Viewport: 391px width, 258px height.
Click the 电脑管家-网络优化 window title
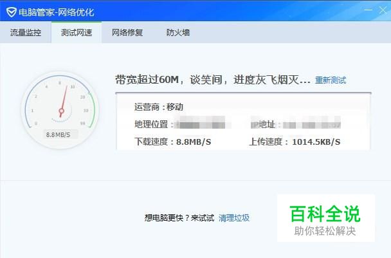click(57, 12)
